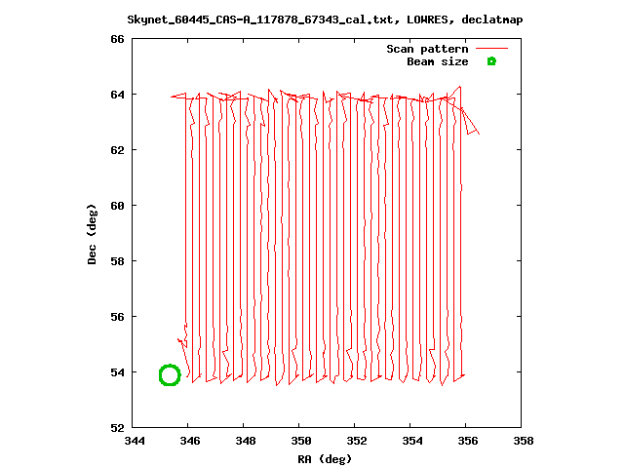Click the Dec axis value 66
This screenshot has width=624, height=468.
[117, 39]
